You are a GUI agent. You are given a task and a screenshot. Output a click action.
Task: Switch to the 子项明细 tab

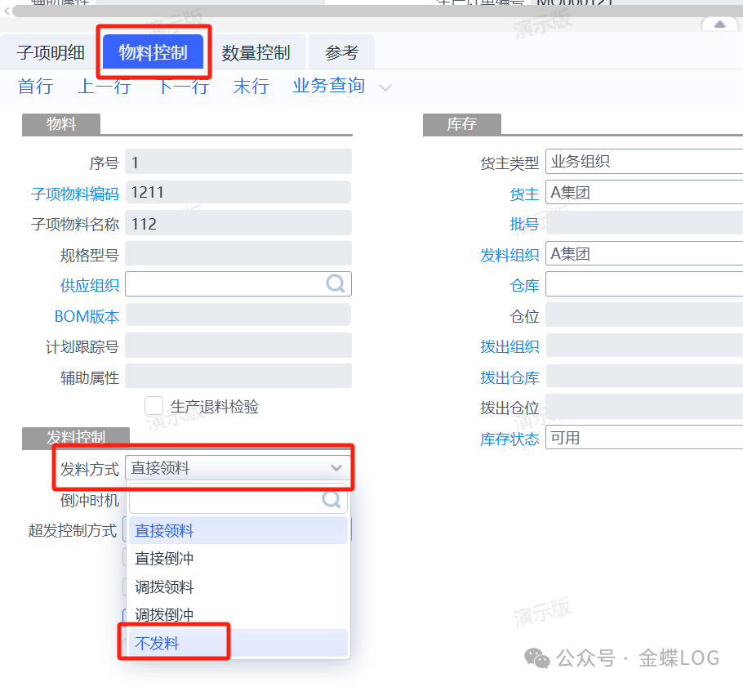51,53
